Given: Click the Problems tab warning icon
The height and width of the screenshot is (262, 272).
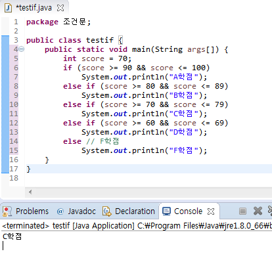Looking at the screenshot, I should tap(7, 211).
